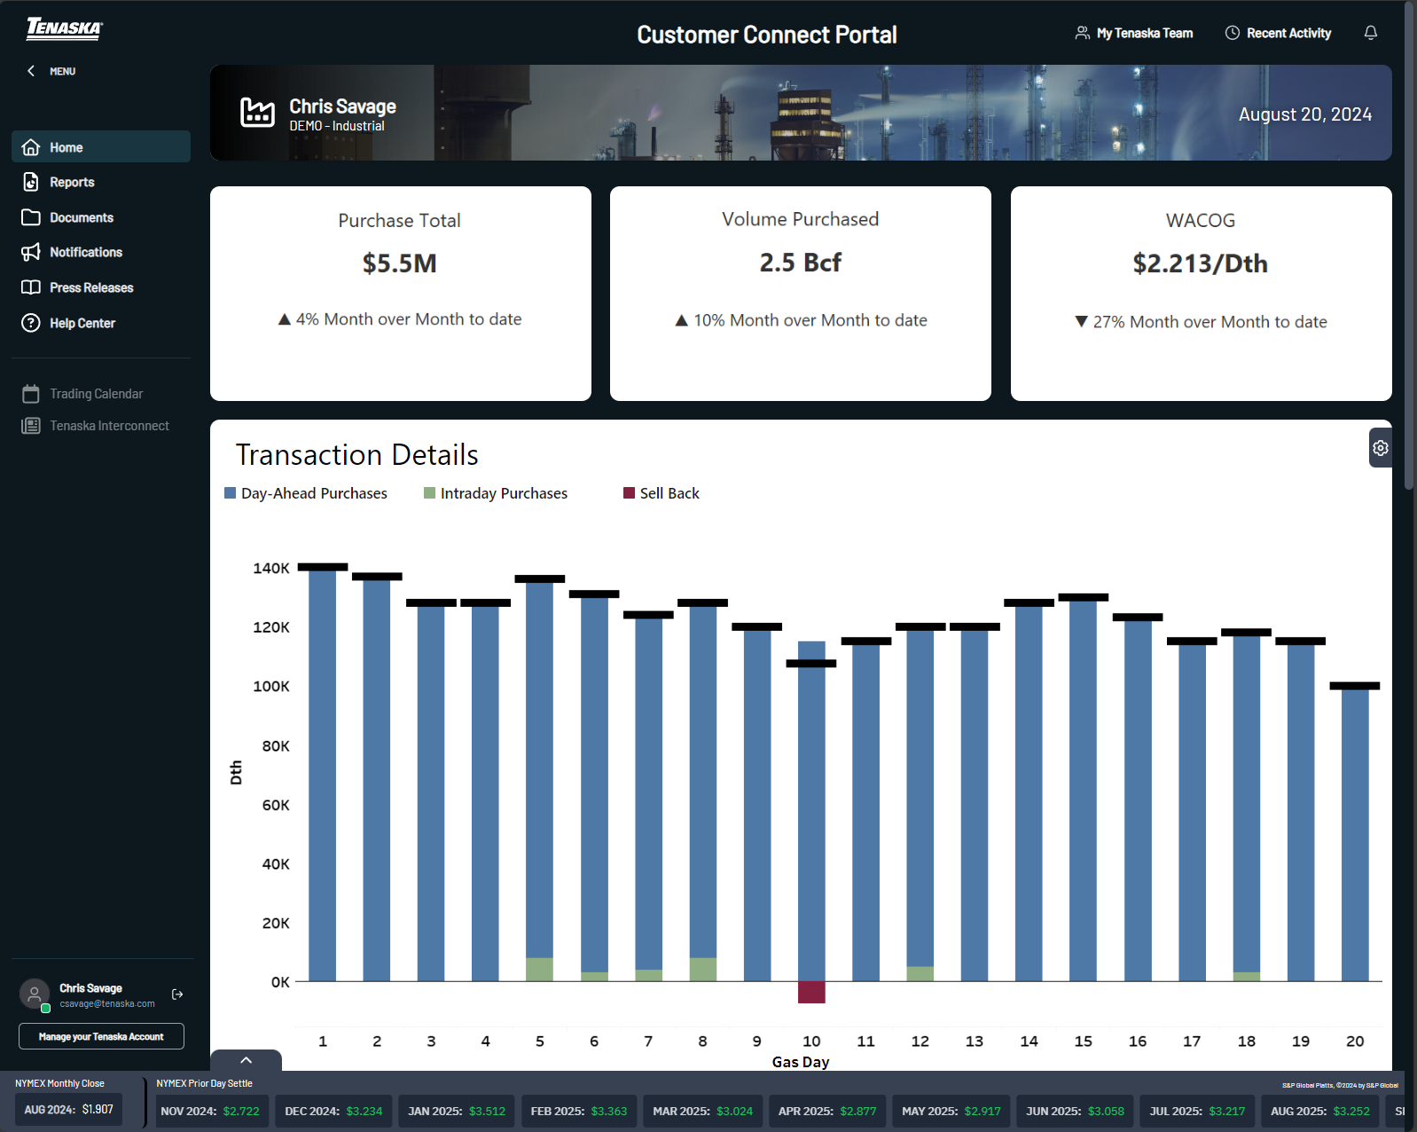Open Recent Activity dropdown
The width and height of the screenshot is (1417, 1132).
(x=1278, y=33)
